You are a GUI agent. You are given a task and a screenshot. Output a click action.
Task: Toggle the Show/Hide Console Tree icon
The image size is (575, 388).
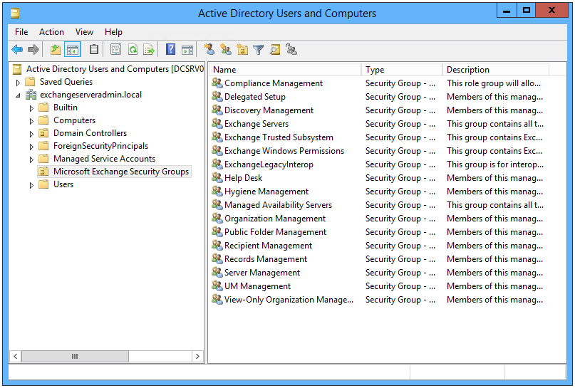point(72,49)
